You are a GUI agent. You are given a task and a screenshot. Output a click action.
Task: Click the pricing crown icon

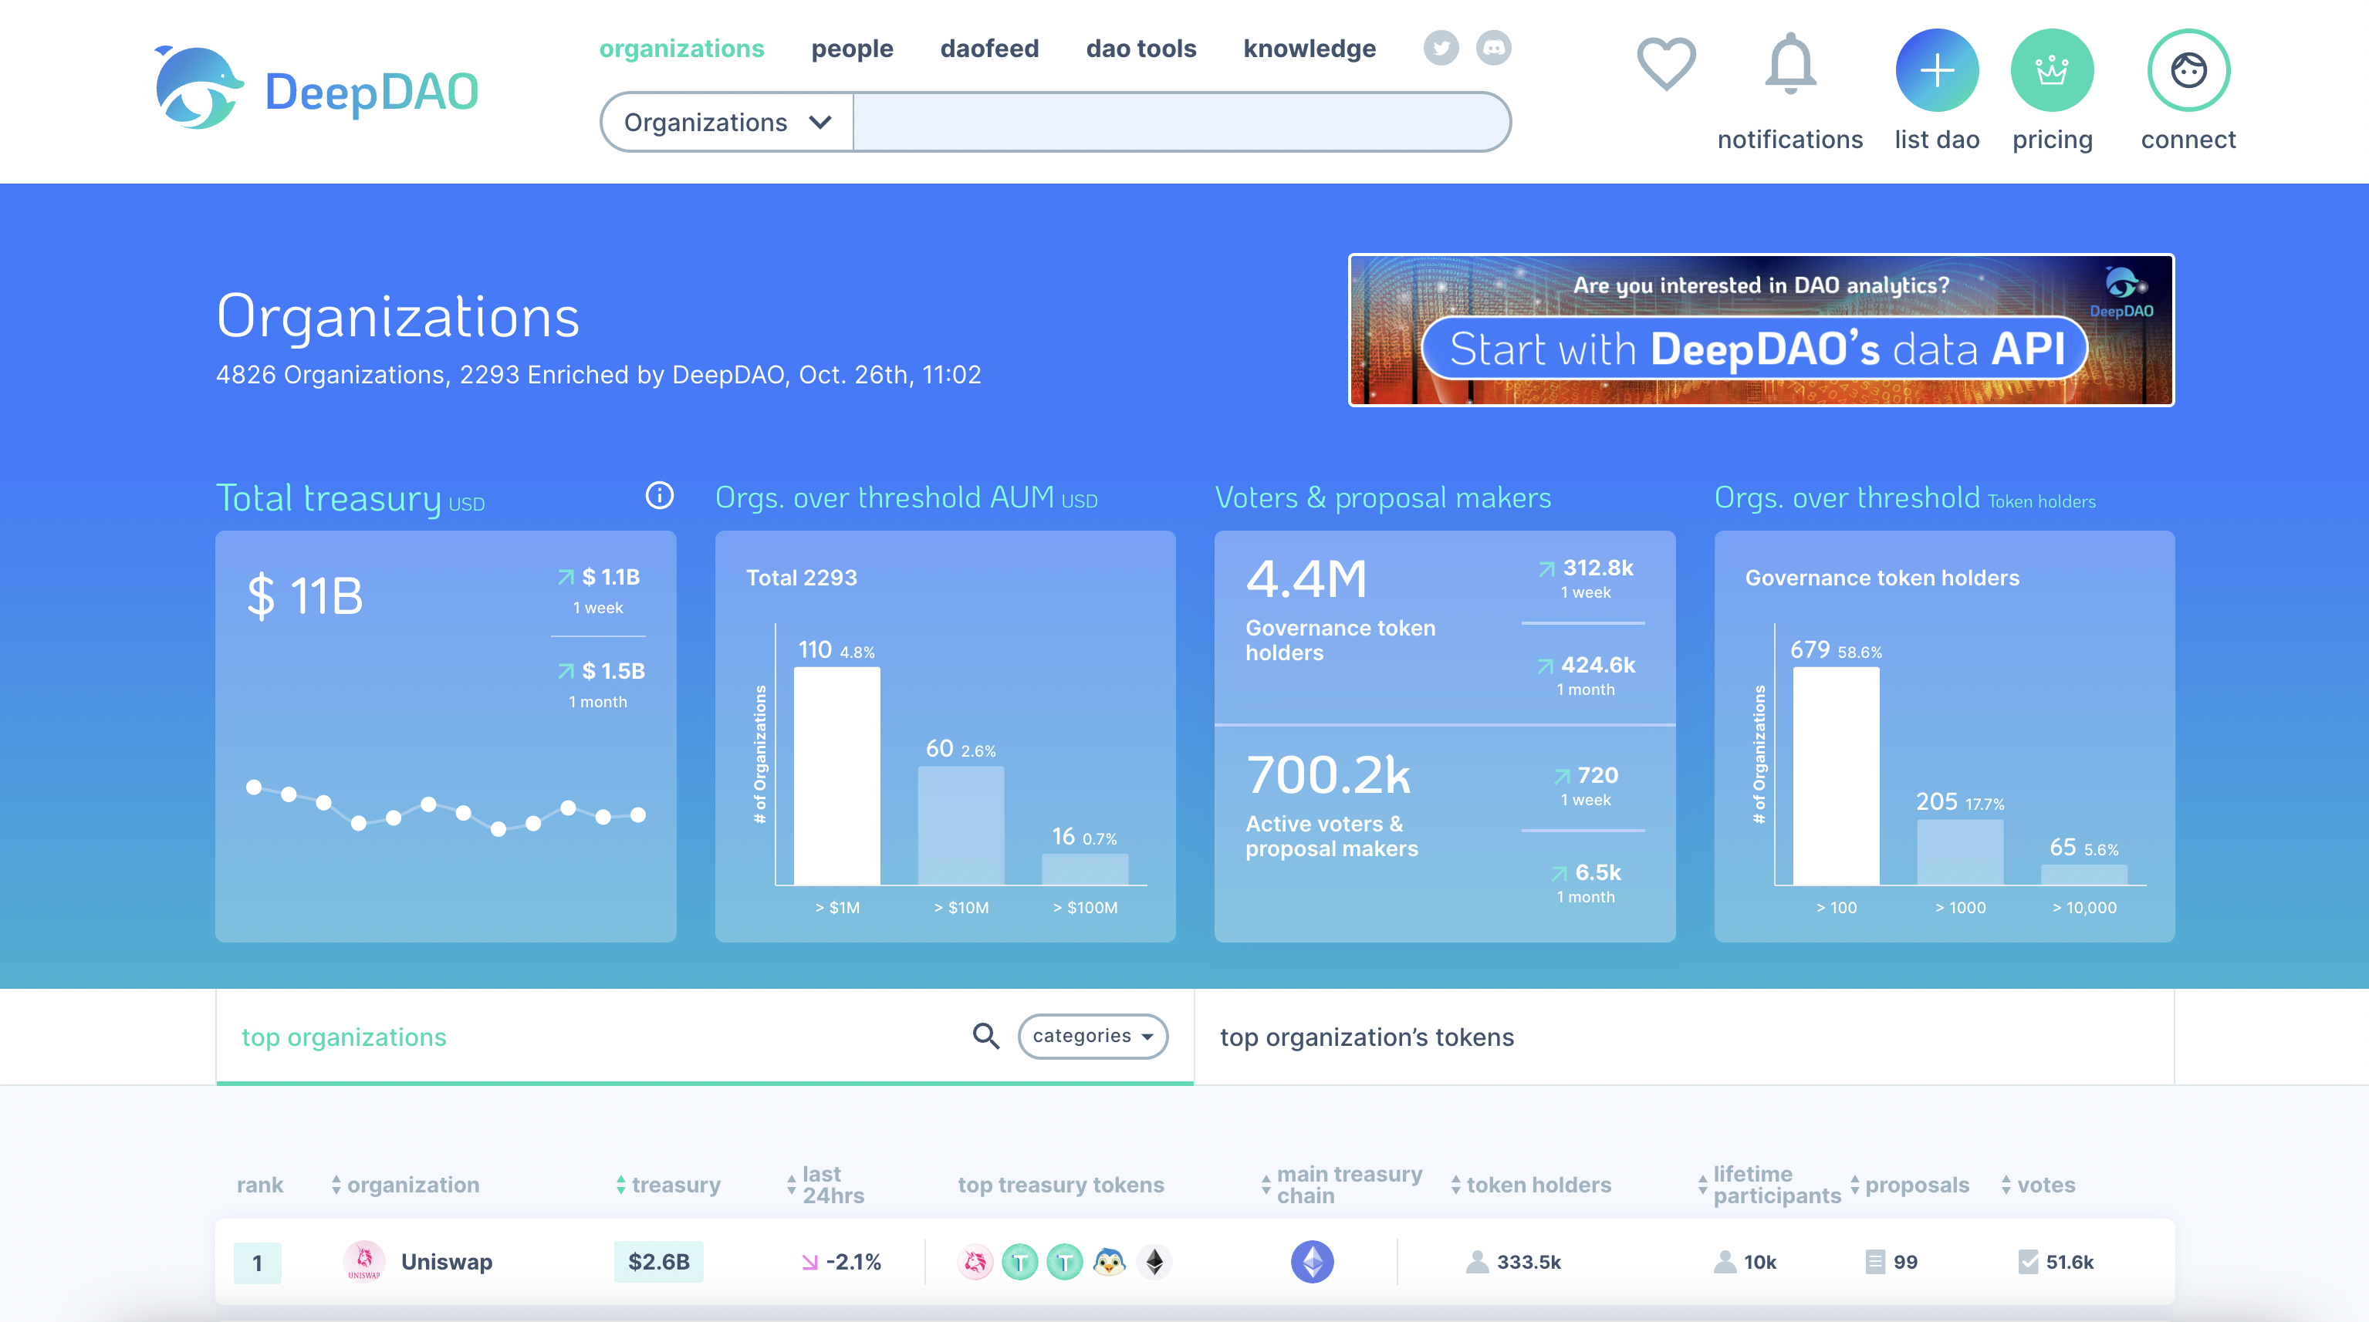tap(2052, 69)
